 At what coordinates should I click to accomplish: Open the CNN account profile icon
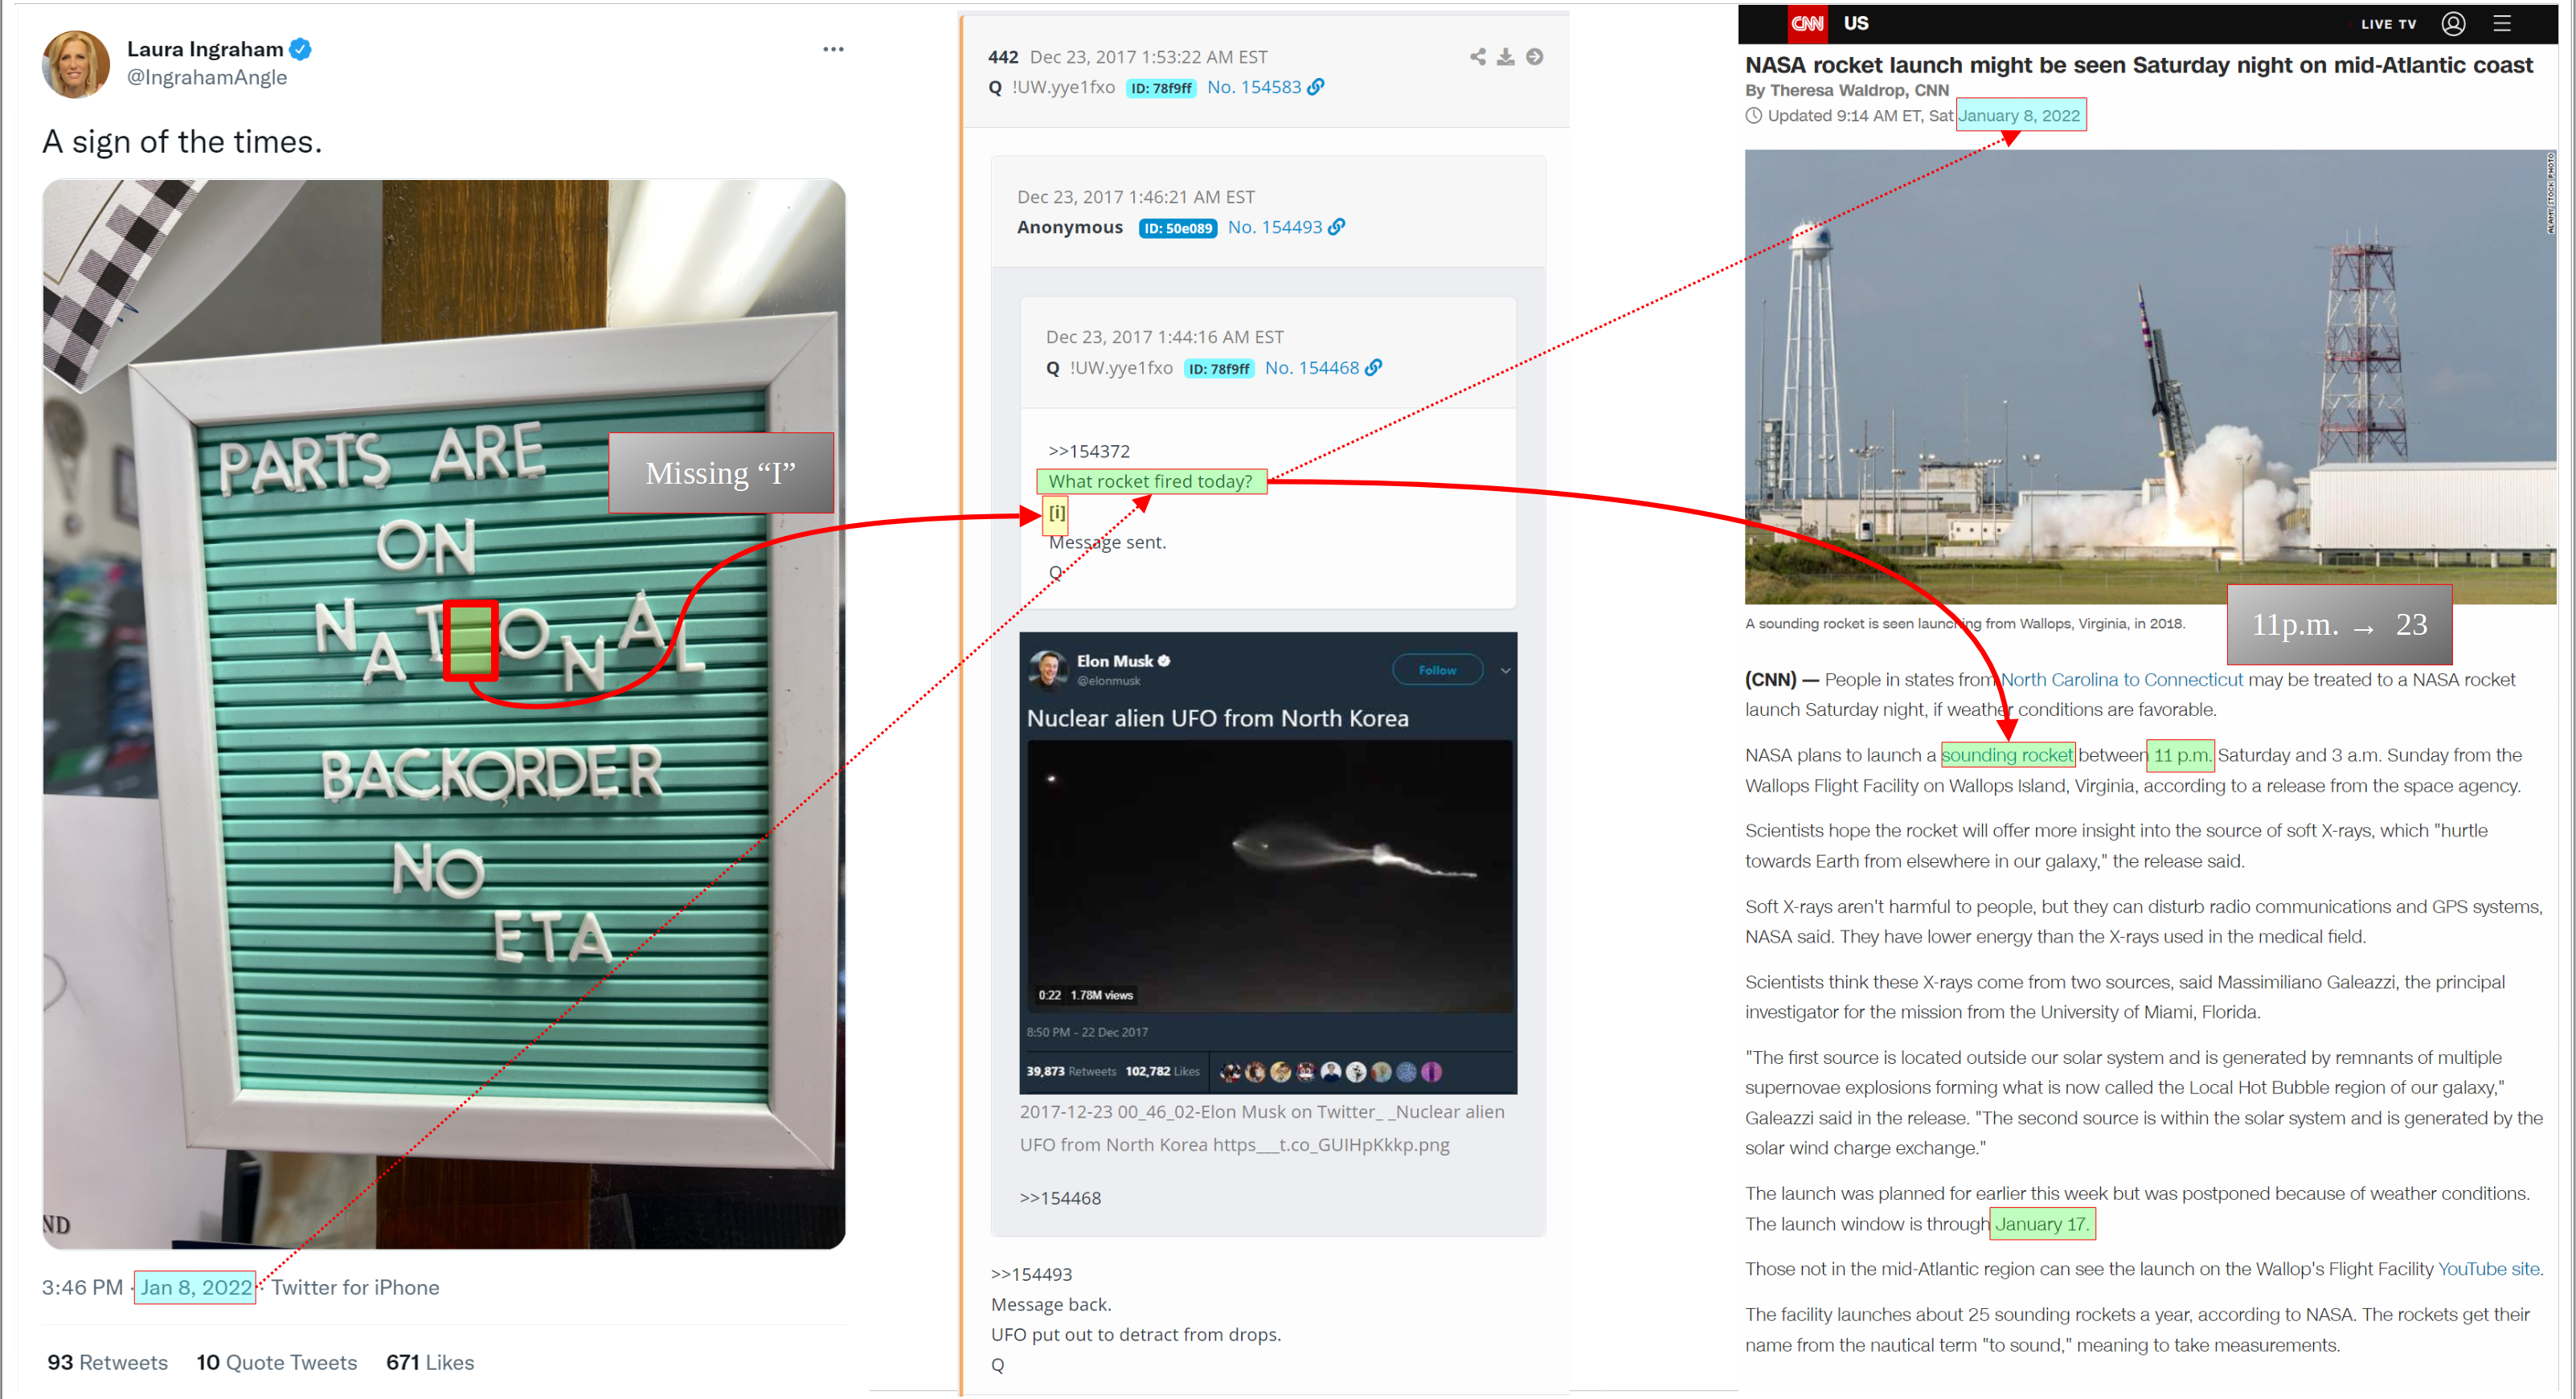(x=2453, y=23)
